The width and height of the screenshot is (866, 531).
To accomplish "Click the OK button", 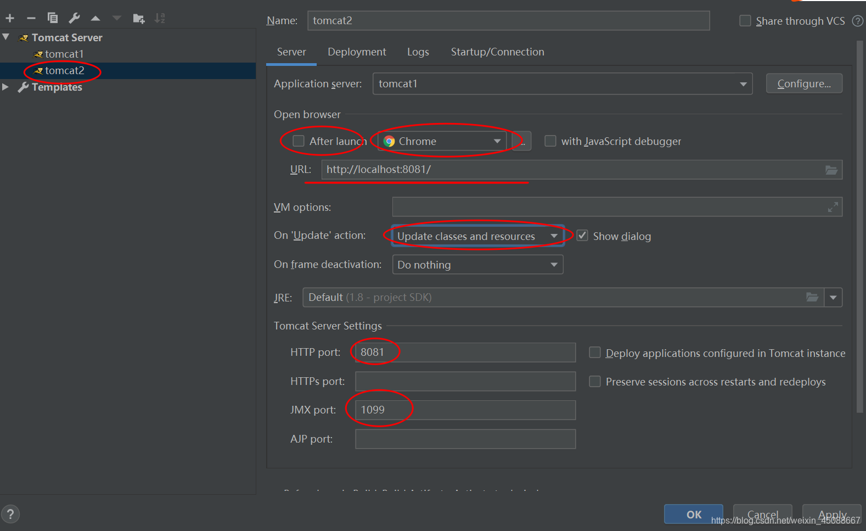I will tap(694, 515).
